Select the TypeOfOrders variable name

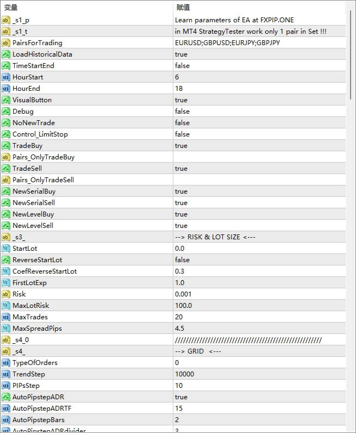[x=35, y=363]
